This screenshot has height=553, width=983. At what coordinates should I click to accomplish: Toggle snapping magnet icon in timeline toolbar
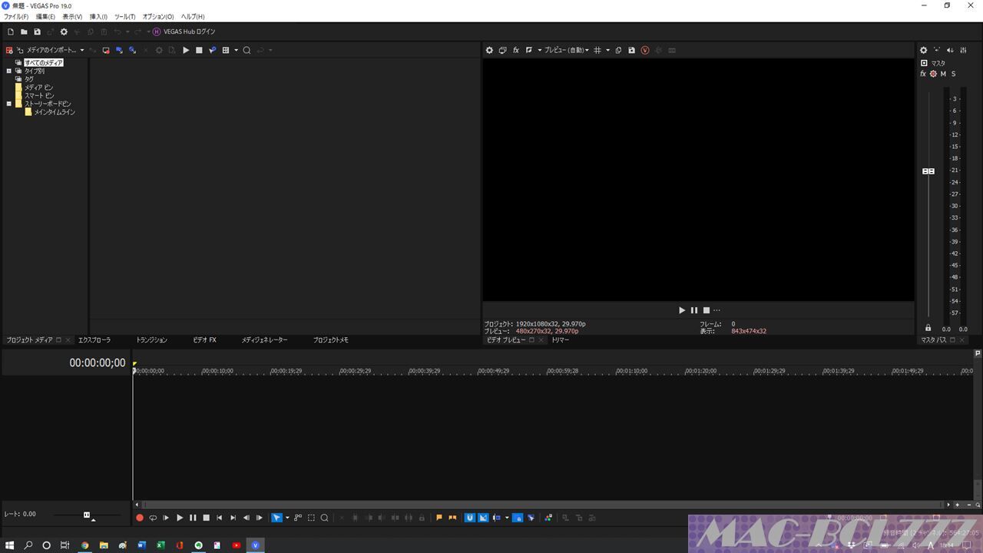[470, 518]
